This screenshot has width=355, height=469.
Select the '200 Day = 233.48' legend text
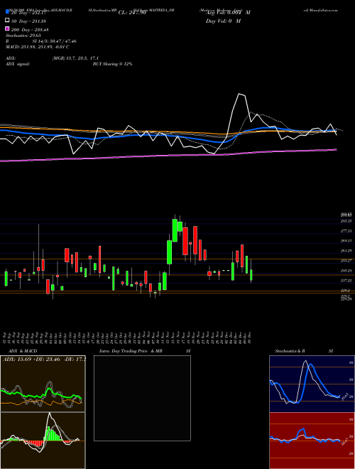click(x=30, y=30)
